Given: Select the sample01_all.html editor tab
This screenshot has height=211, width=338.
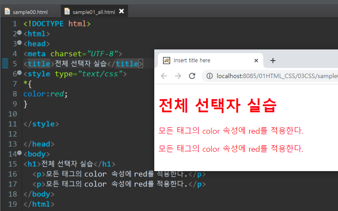Looking at the screenshot, I should pyautogui.click(x=94, y=12).
